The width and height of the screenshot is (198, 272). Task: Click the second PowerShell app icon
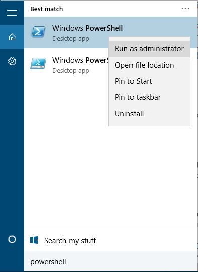click(x=38, y=63)
